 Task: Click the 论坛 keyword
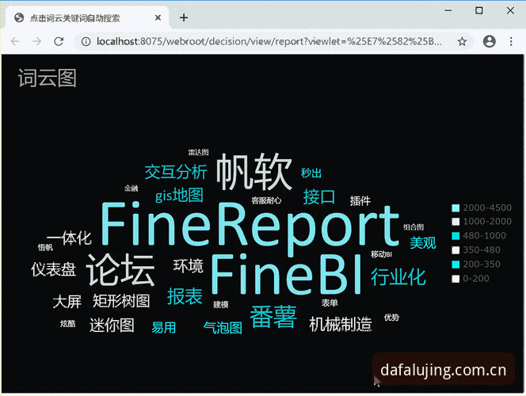[120, 269]
